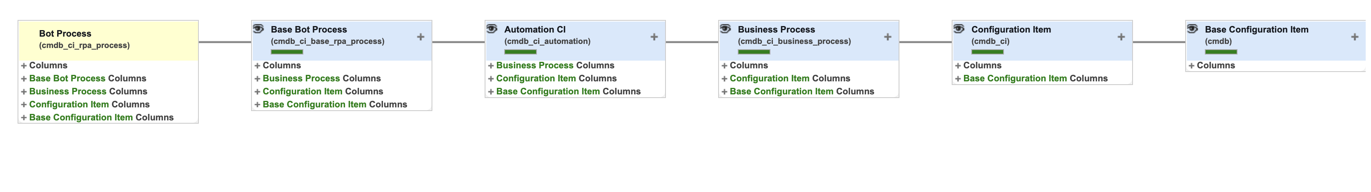
Task: Open the Base Bot Process table title
Action: (x=309, y=30)
